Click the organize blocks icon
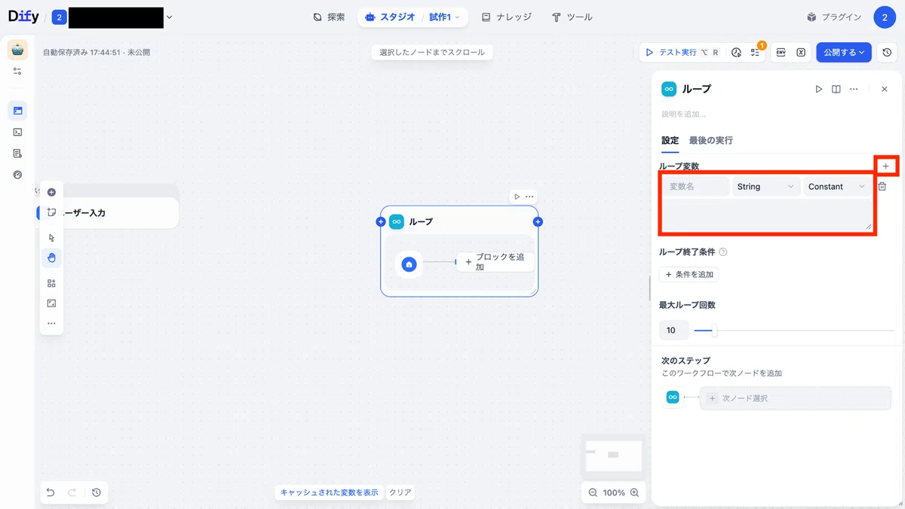This screenshot has height=509, width=905. tap(51, 283)
